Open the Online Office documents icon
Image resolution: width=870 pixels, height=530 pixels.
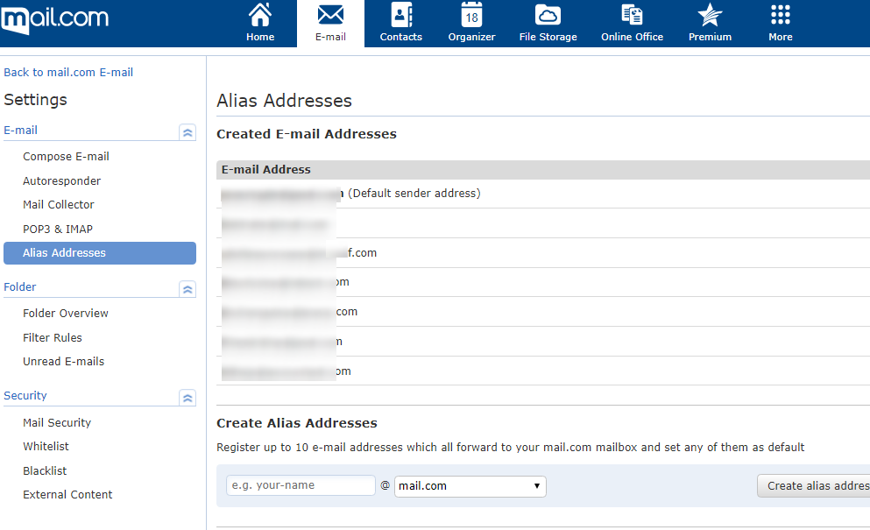pyautogui.click(x=632, y=15)
